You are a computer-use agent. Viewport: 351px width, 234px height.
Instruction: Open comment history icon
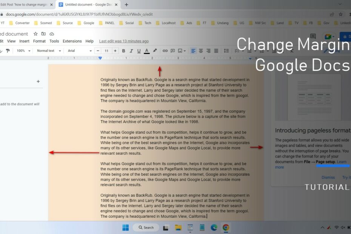click(x=313, y=36)
